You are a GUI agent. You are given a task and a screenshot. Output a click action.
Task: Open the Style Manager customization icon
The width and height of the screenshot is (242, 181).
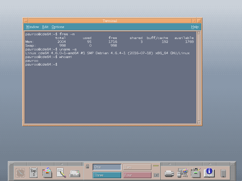coord(183,173)
